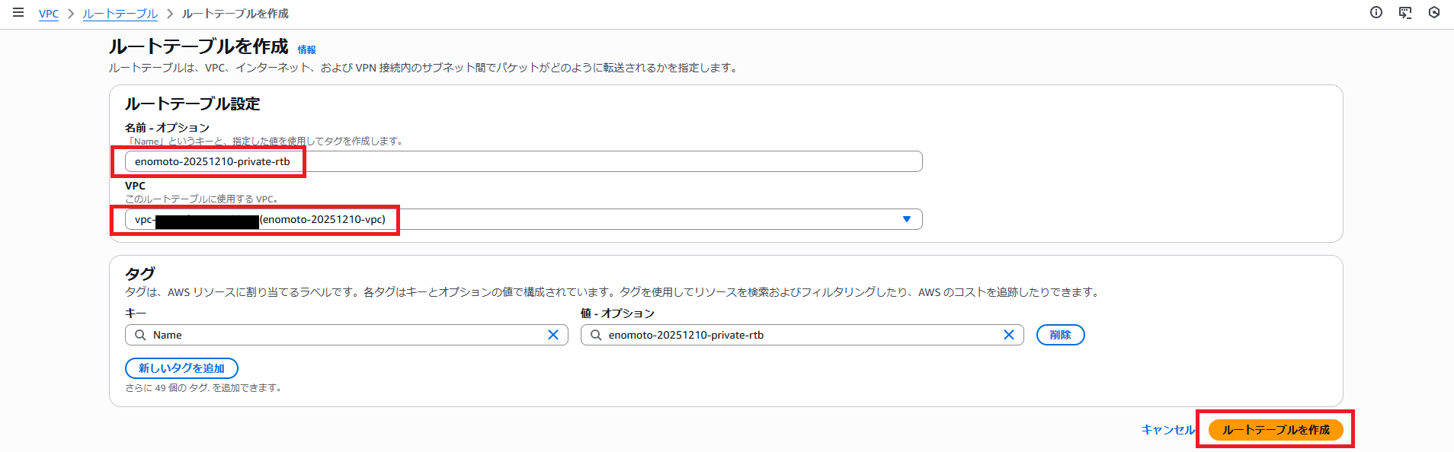This screenshot has height=452, width=1454.
Task: Click the info circle icon in top bar
Action: click(1376, 12)
